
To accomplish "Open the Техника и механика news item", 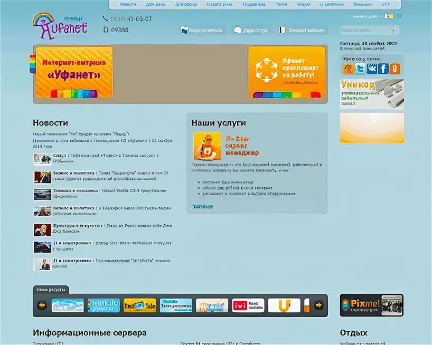I will [x=109, y=193].
